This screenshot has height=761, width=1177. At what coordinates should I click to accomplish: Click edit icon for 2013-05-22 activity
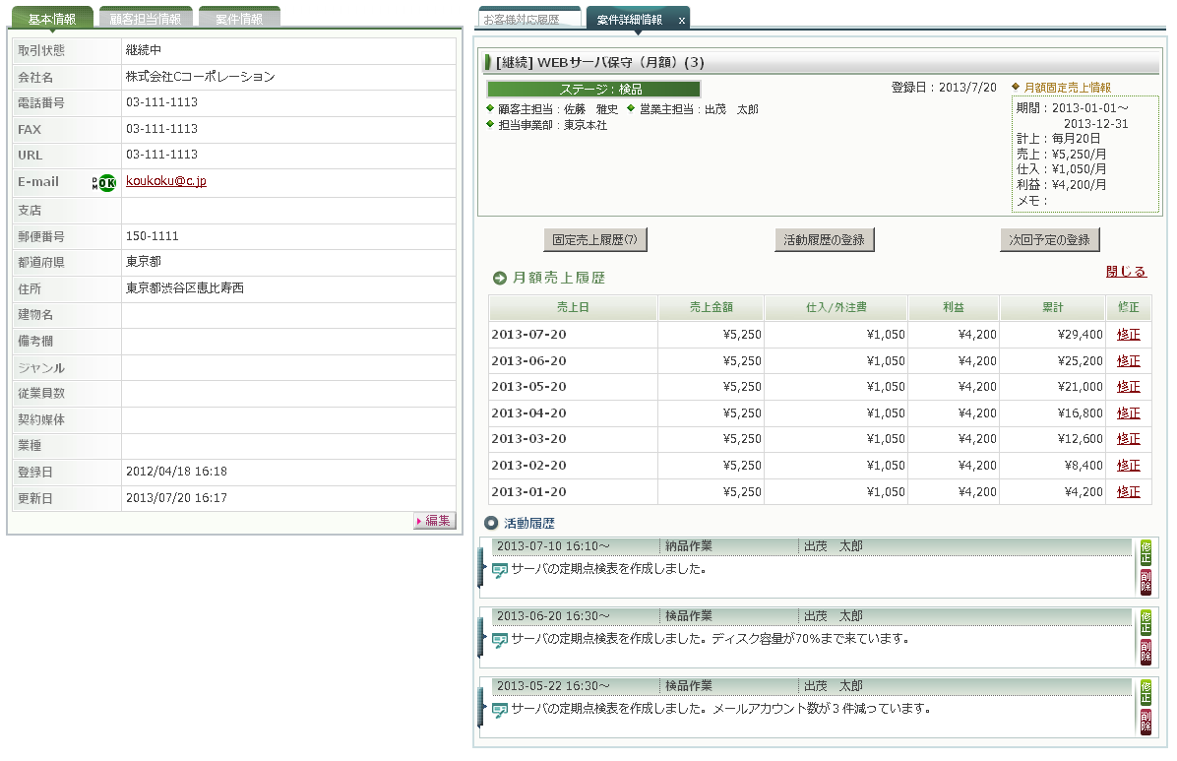(1146, 692)
